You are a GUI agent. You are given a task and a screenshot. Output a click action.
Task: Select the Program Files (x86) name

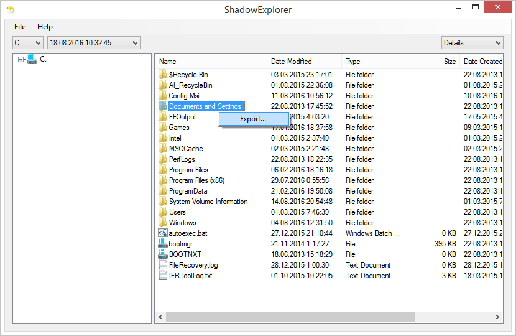[196, 180]
